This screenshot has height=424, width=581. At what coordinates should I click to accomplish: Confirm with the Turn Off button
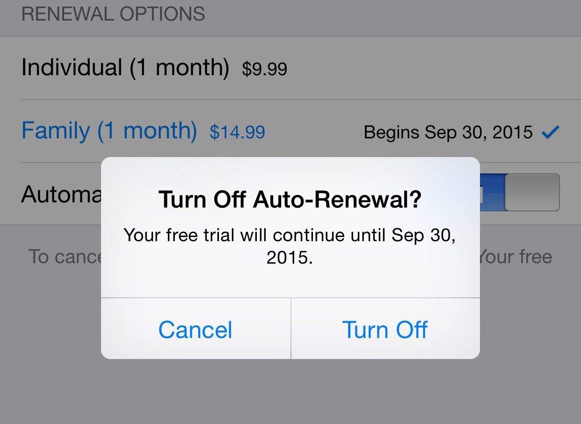385,330
